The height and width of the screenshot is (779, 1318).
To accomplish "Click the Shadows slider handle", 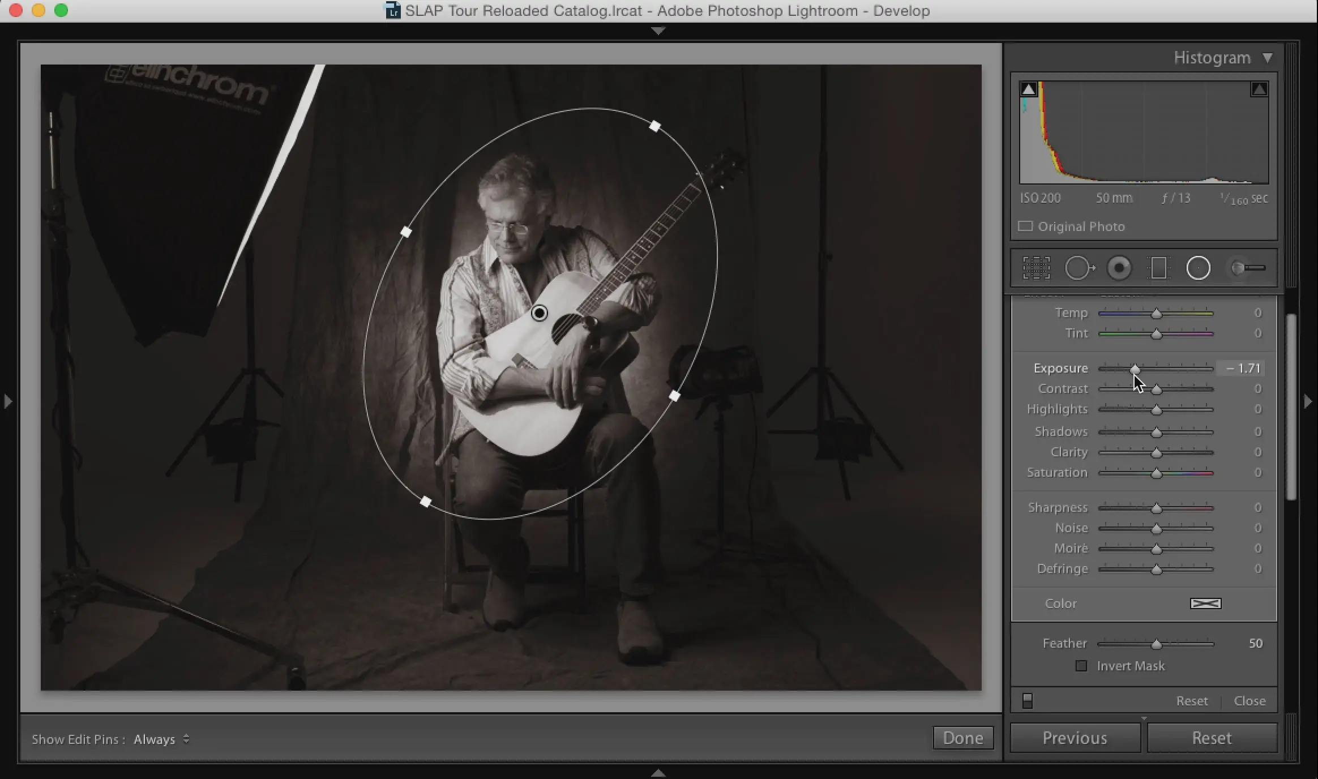I will (1157, 433).
